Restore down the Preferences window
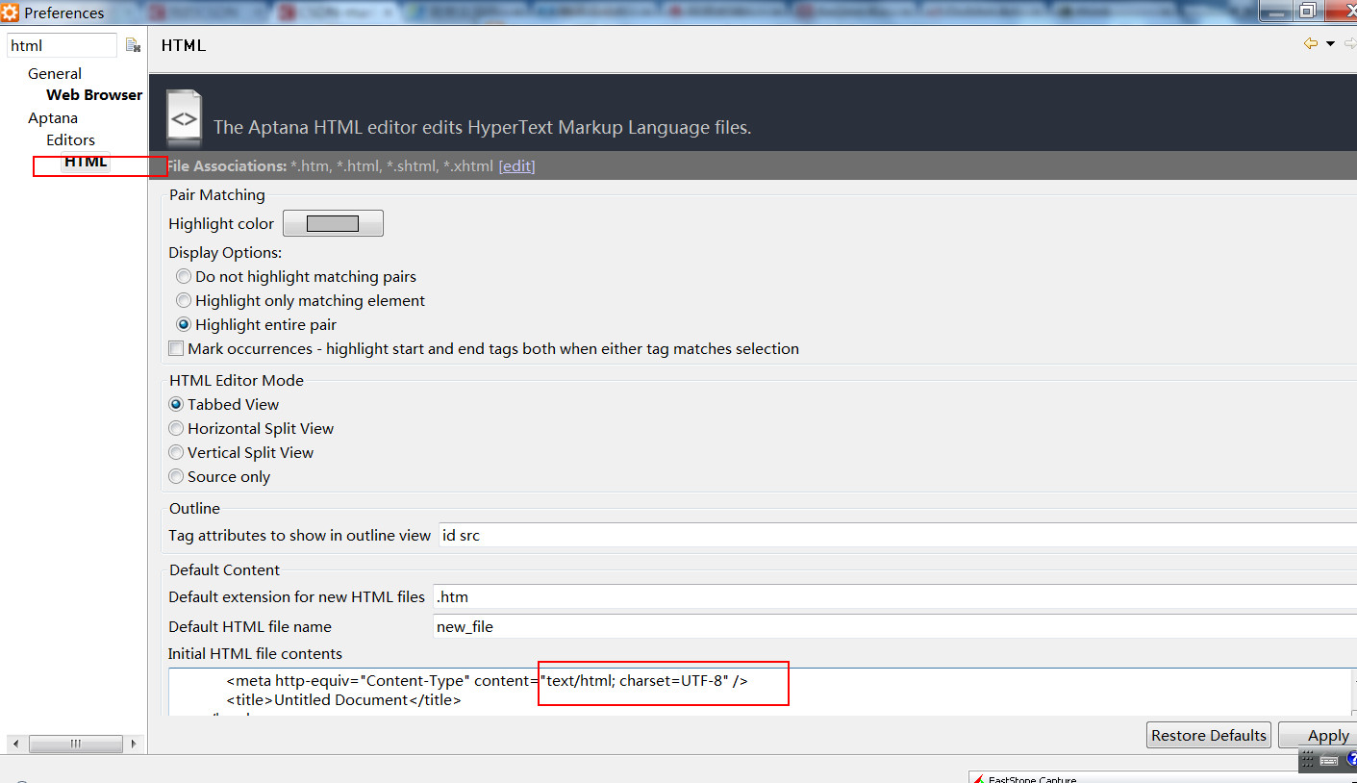1357x783 pixels. click(x=1307, y=11)
